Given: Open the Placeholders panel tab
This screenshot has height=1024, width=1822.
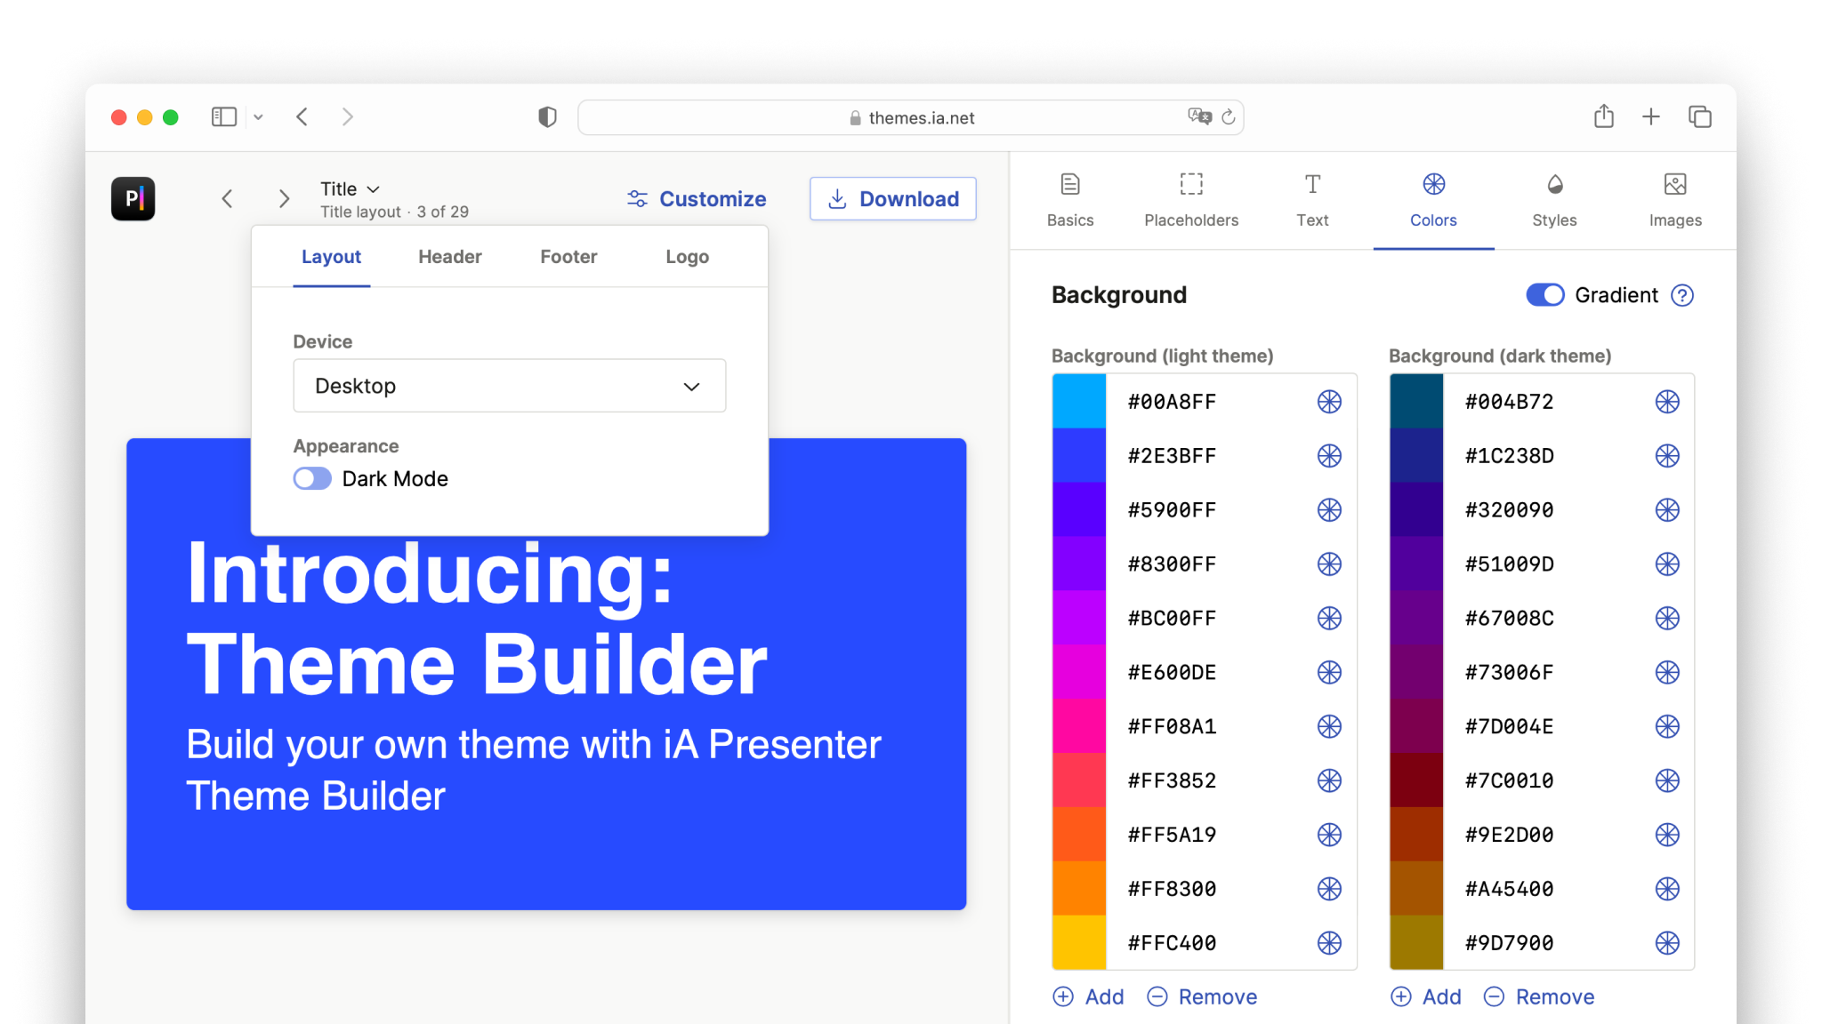Looking at the screenshot, I should (1191, 201).
